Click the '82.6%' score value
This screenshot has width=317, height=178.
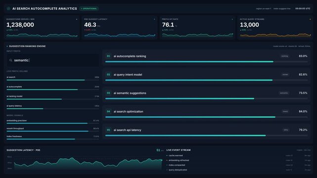click(x=303, y=75)
